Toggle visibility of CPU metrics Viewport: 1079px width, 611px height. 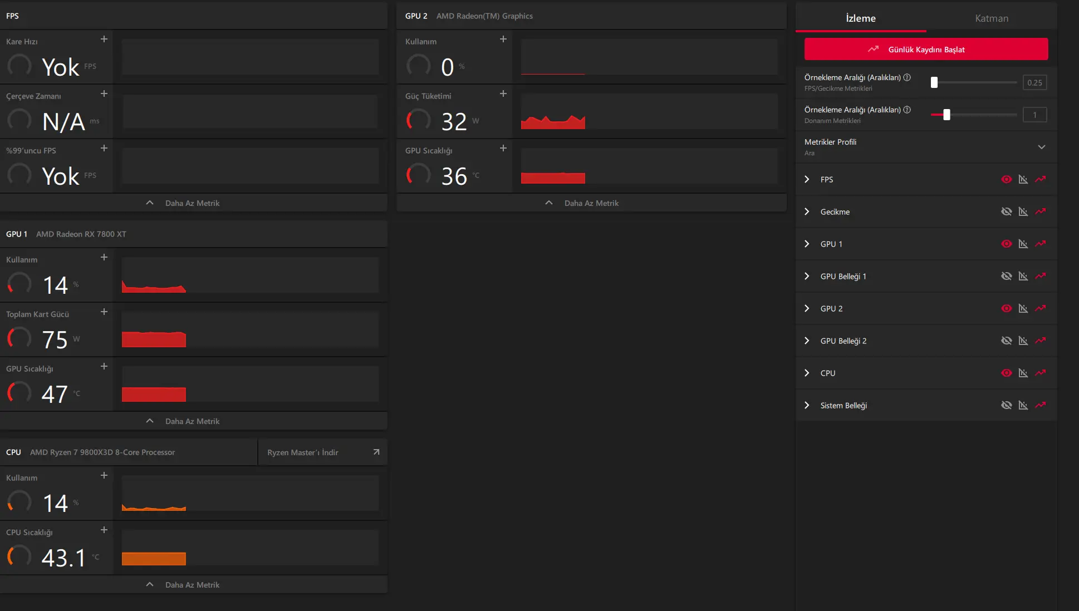pyautogui.click(x=1007, y=373)
